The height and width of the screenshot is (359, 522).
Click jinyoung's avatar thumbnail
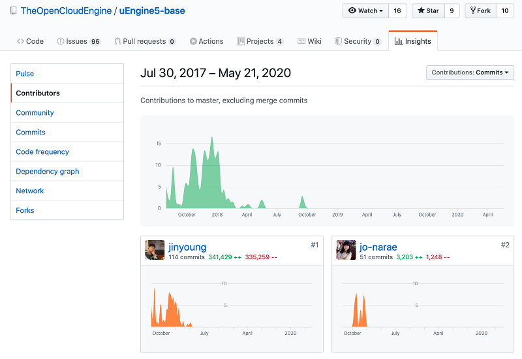(155, 250)
